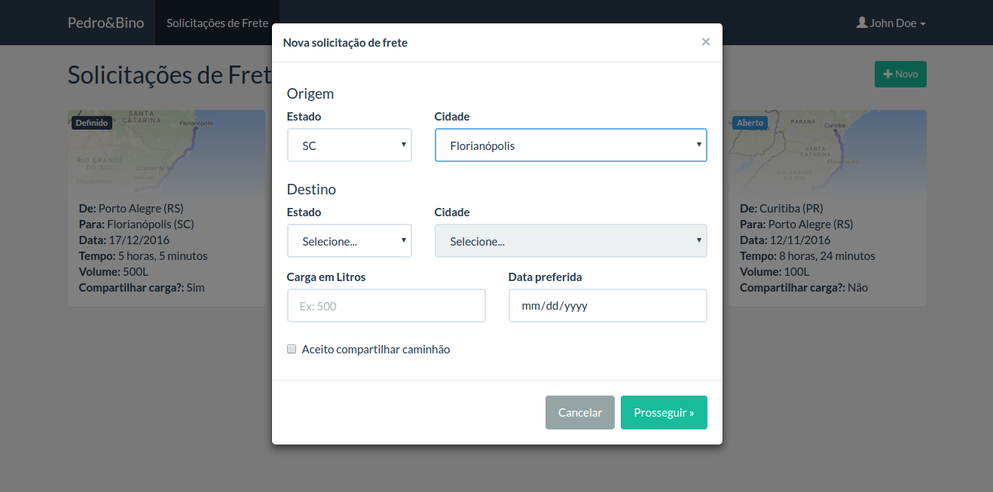Click the Aberto status badge
This screenshot has height=492, width=993.
pyautogui.click(x=750, y=123)
